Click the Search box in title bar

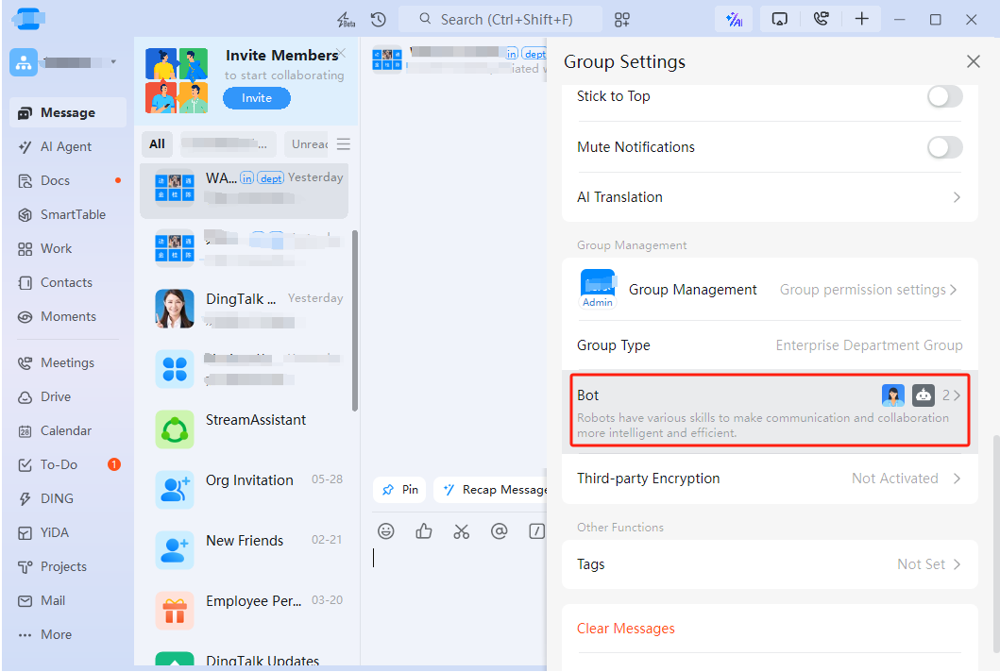pos(500,19)
